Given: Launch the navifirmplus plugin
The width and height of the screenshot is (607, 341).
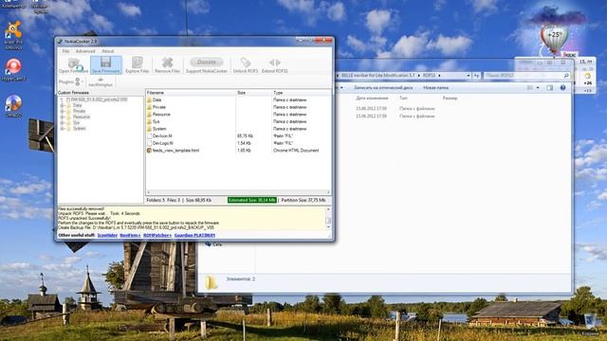Looking at the screenshot, I should point(101,82).
